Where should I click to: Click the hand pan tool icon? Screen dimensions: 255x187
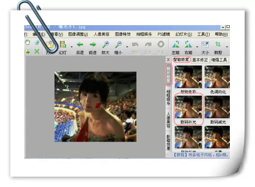point(27,42)
